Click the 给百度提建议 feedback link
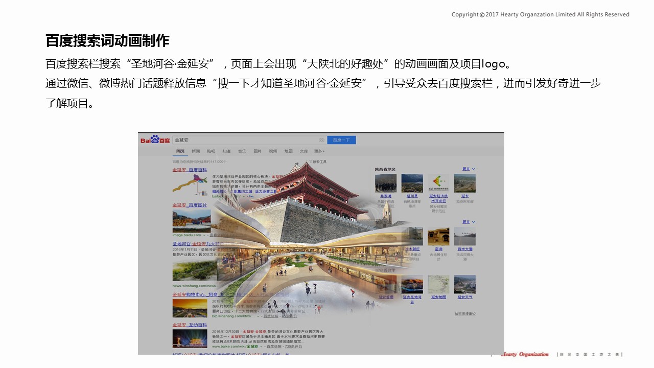The image size is (654, 368). (x=465, y=313)
